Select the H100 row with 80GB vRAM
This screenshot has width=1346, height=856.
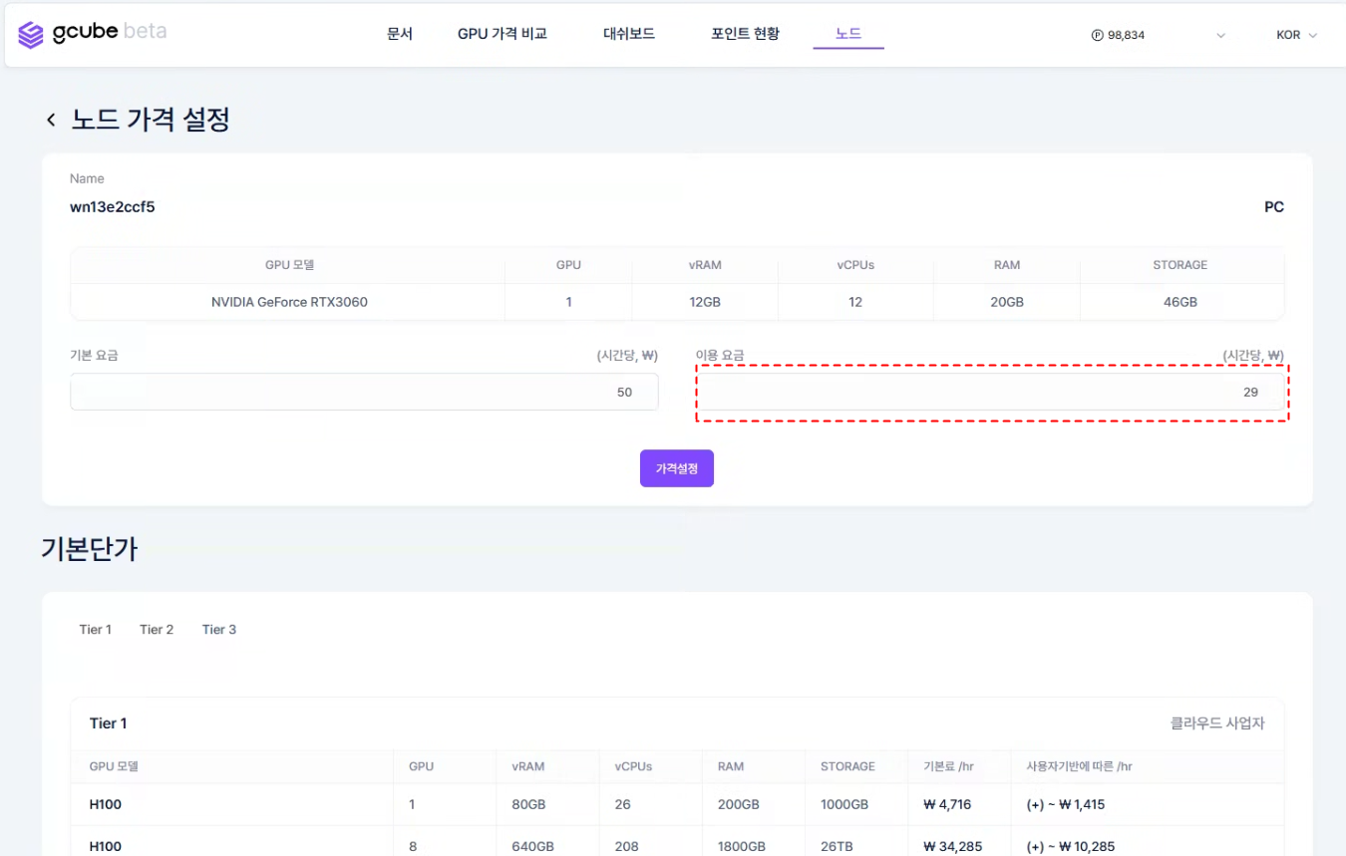coord(106,804)
